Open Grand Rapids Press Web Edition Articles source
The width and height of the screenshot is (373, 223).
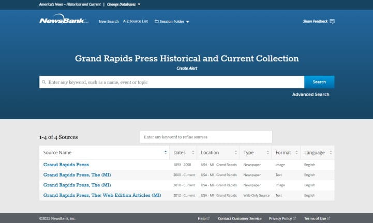[102, 195]
